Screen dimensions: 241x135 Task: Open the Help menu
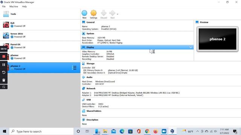(x=24, y=6)
